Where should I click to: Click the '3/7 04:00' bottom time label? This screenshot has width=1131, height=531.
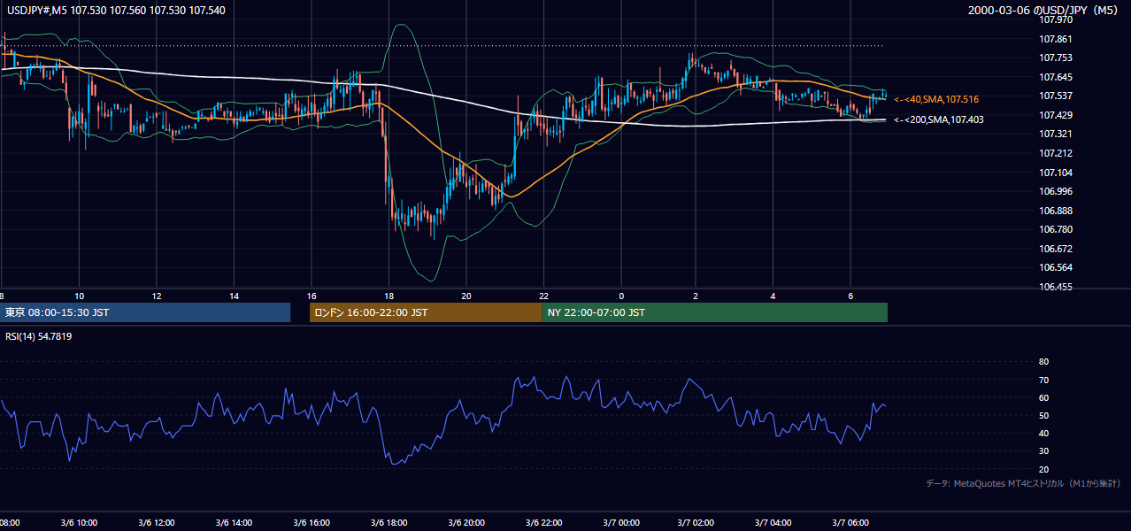coord(773,523)
